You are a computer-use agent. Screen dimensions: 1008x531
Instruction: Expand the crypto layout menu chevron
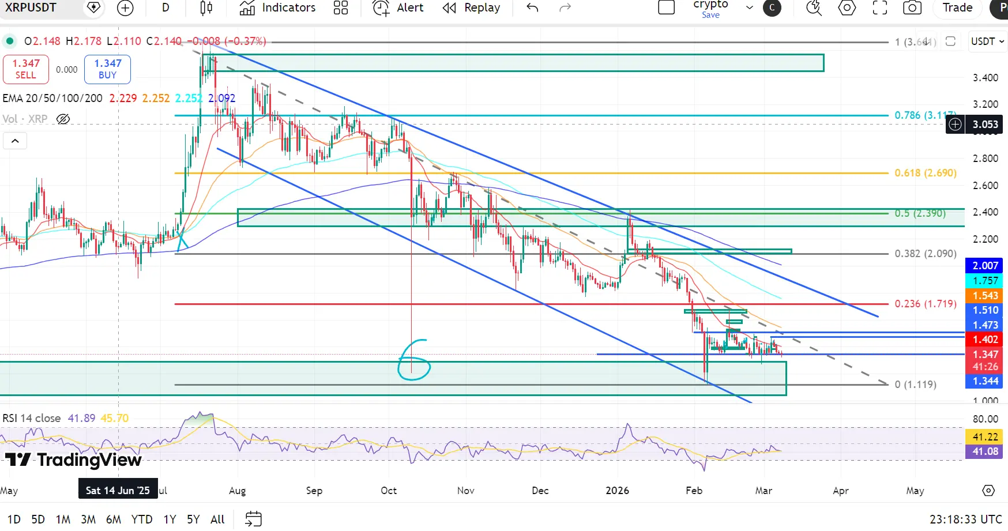(x=750, y=7)
